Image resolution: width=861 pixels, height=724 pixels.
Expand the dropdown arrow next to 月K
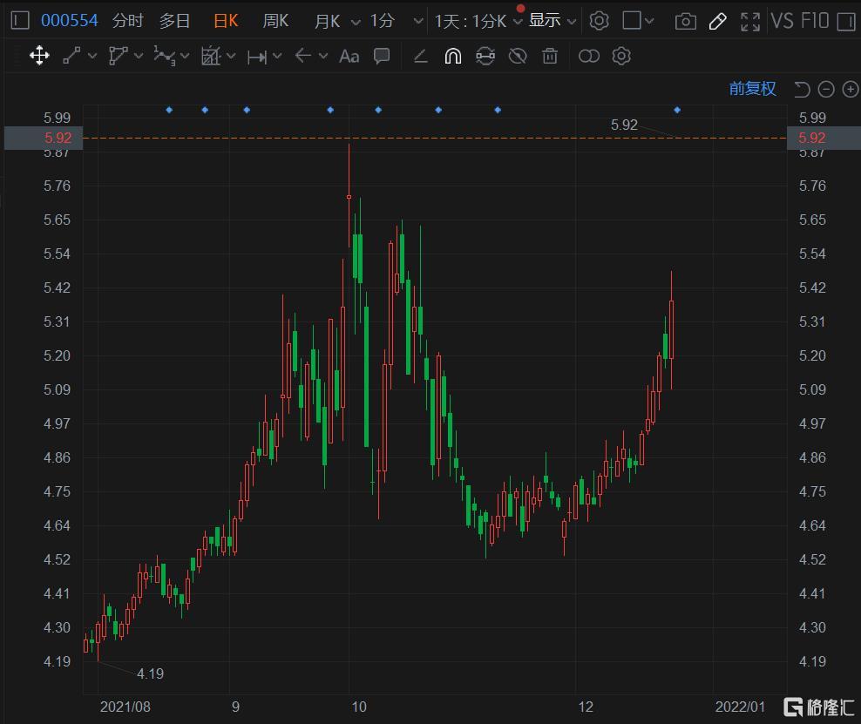pyautogui.click(x=356, y=22)
